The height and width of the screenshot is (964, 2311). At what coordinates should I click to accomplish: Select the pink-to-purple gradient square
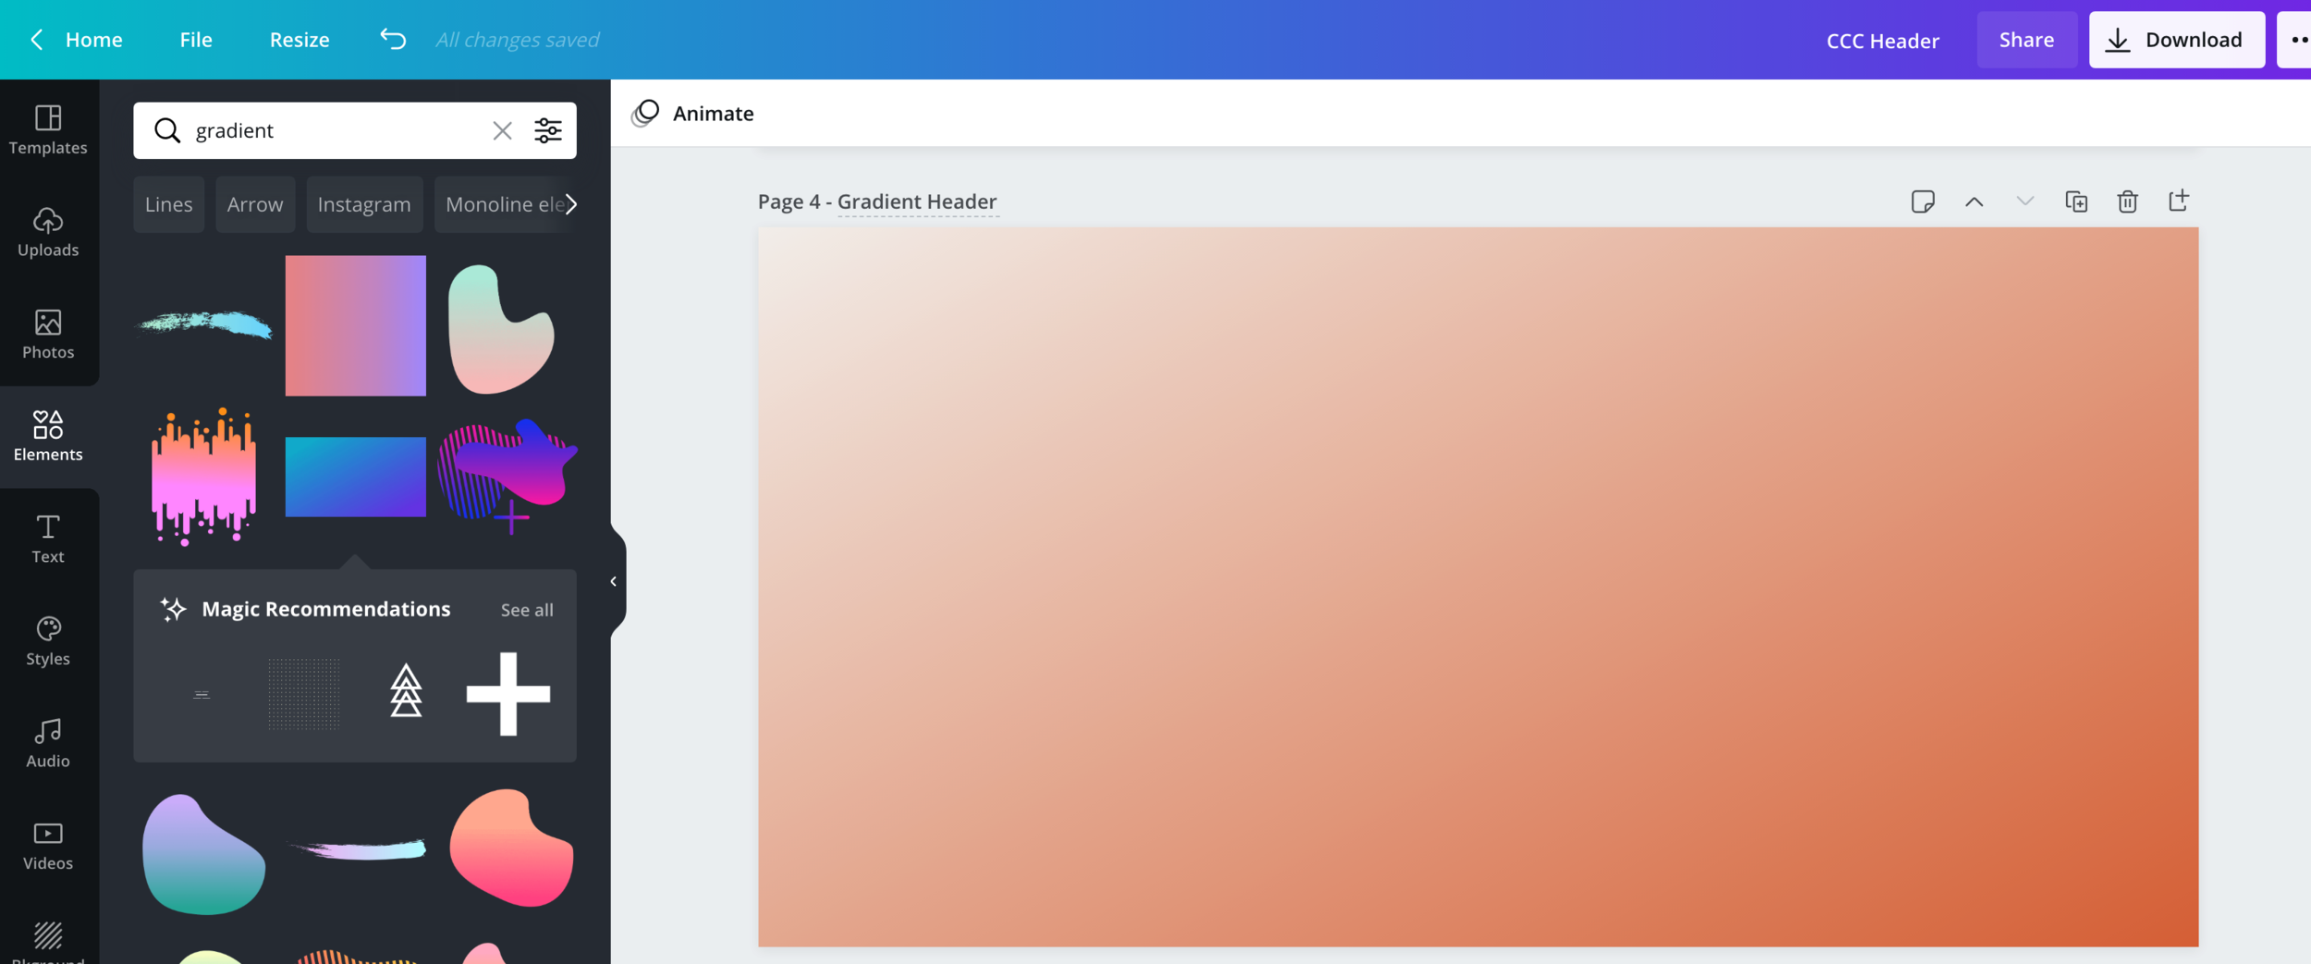pyautogui.click(x=355, y=325)
